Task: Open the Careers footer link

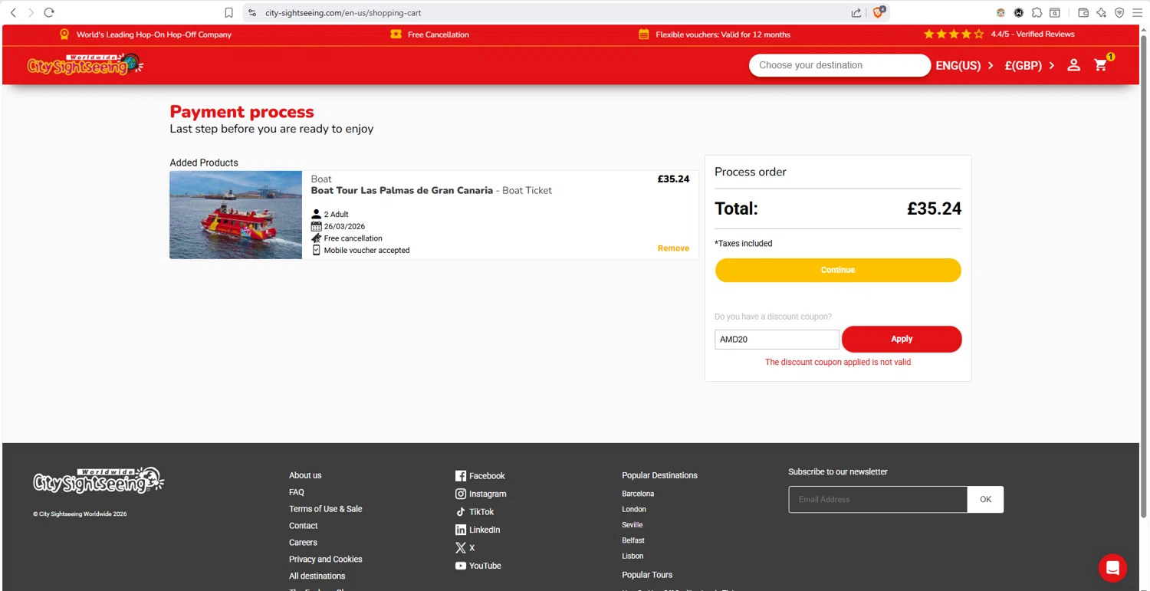Action: click(303, 543)
